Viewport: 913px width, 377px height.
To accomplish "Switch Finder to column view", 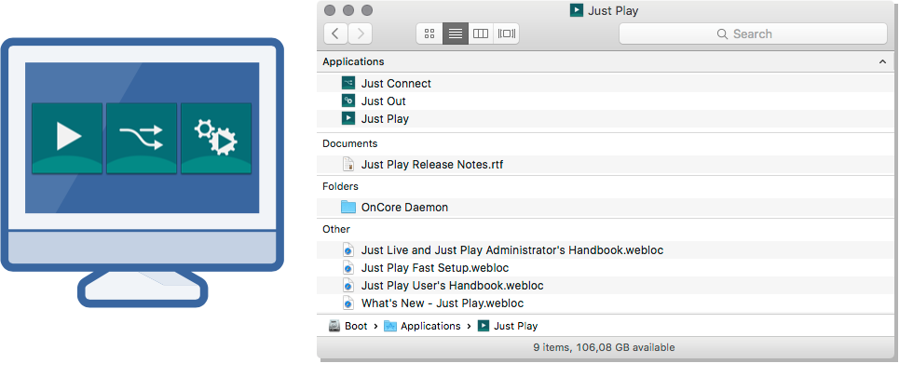I will tap(481, 34).
